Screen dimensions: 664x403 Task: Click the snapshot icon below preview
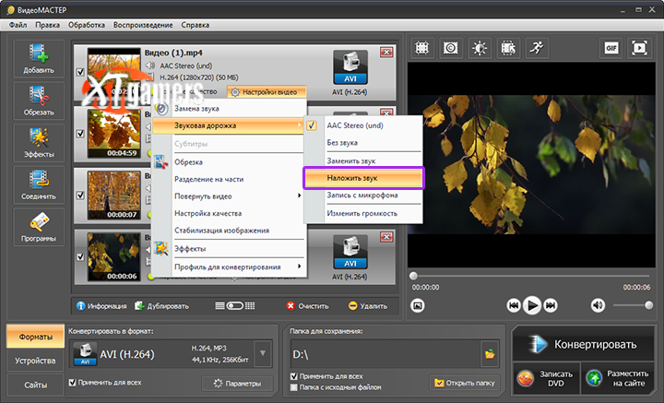[418, 305]
